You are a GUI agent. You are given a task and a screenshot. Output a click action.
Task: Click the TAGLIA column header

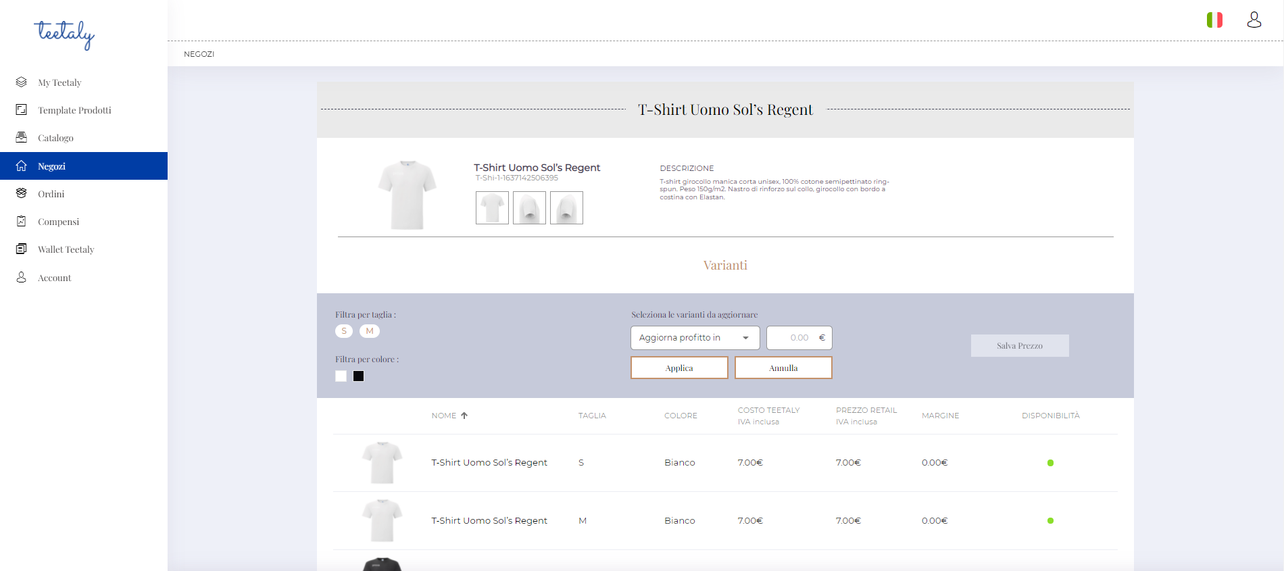pyautogui.click(x=592, y=416)
